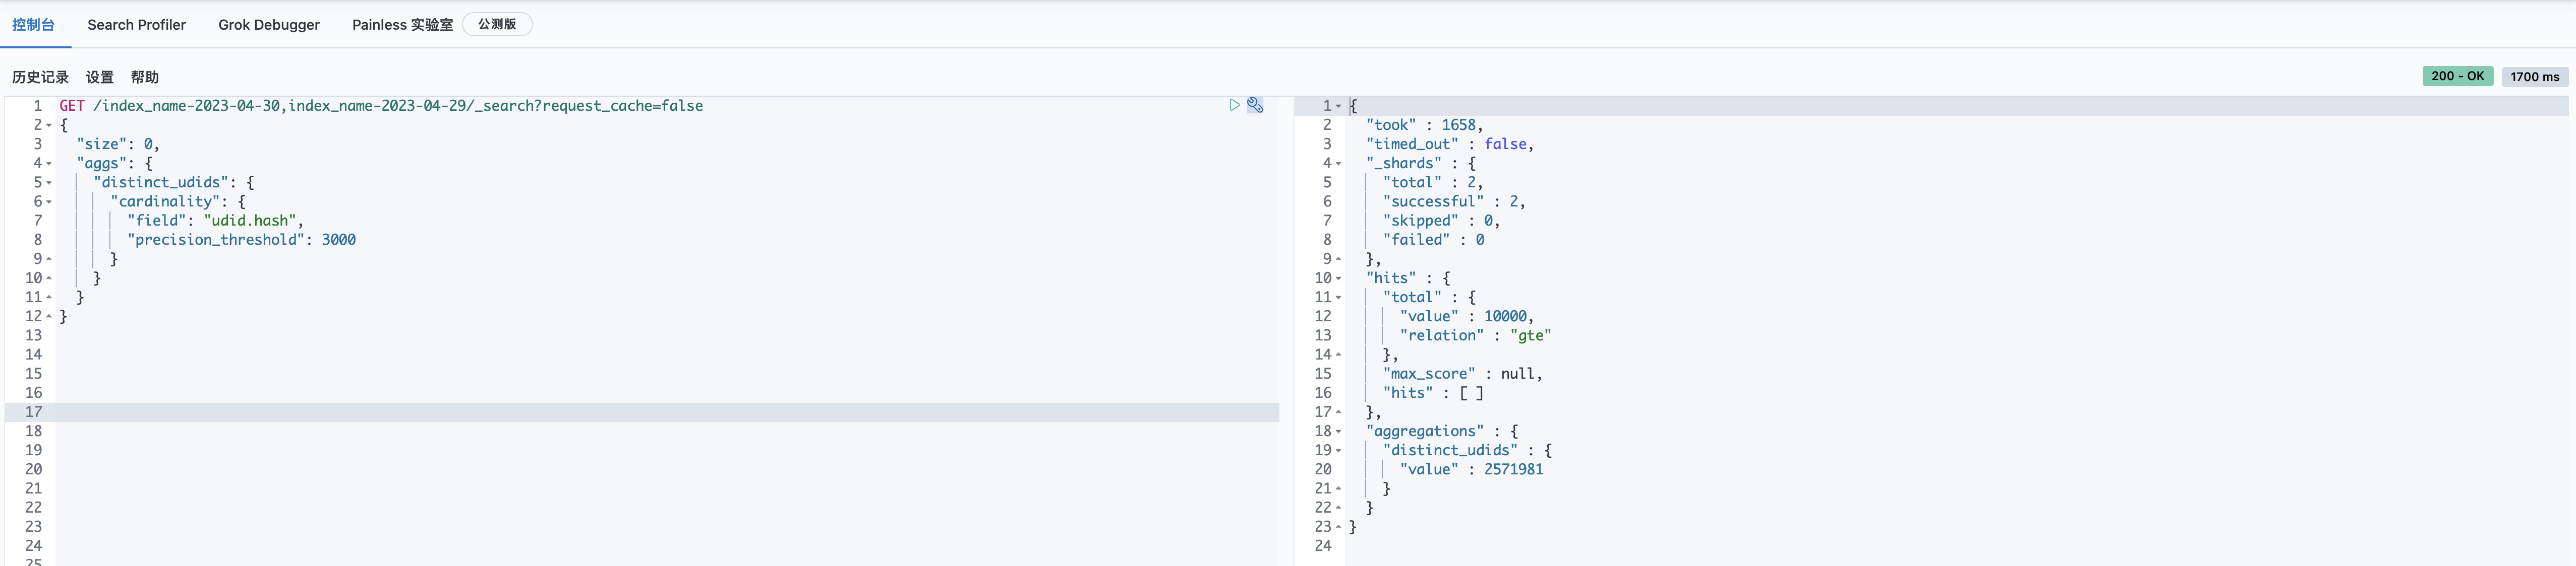The height and width of the screenshot is (566, 2576).
Task: Place cursor on GET request line
Action: tap(400, 106)
